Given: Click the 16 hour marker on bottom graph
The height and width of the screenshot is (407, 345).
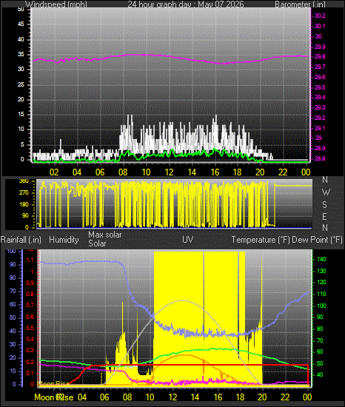Looking at the screenshot, I should tap(218, 397).
